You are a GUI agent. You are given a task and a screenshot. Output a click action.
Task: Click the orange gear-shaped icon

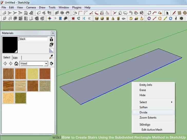coord(160,18)
